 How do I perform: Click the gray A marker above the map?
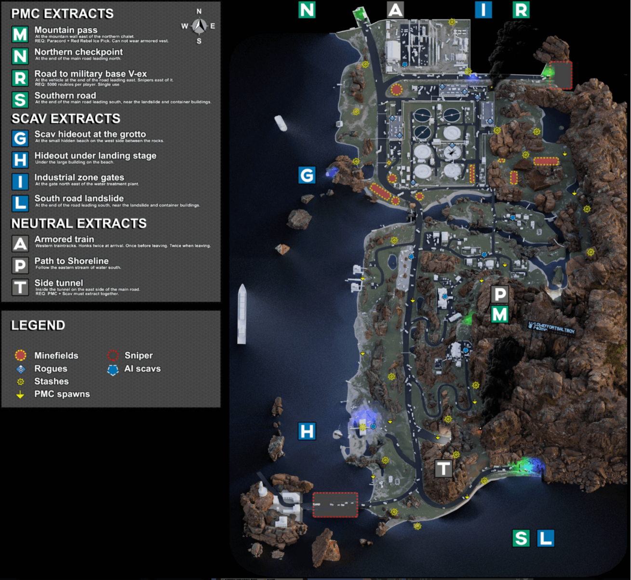pos(395,10)
